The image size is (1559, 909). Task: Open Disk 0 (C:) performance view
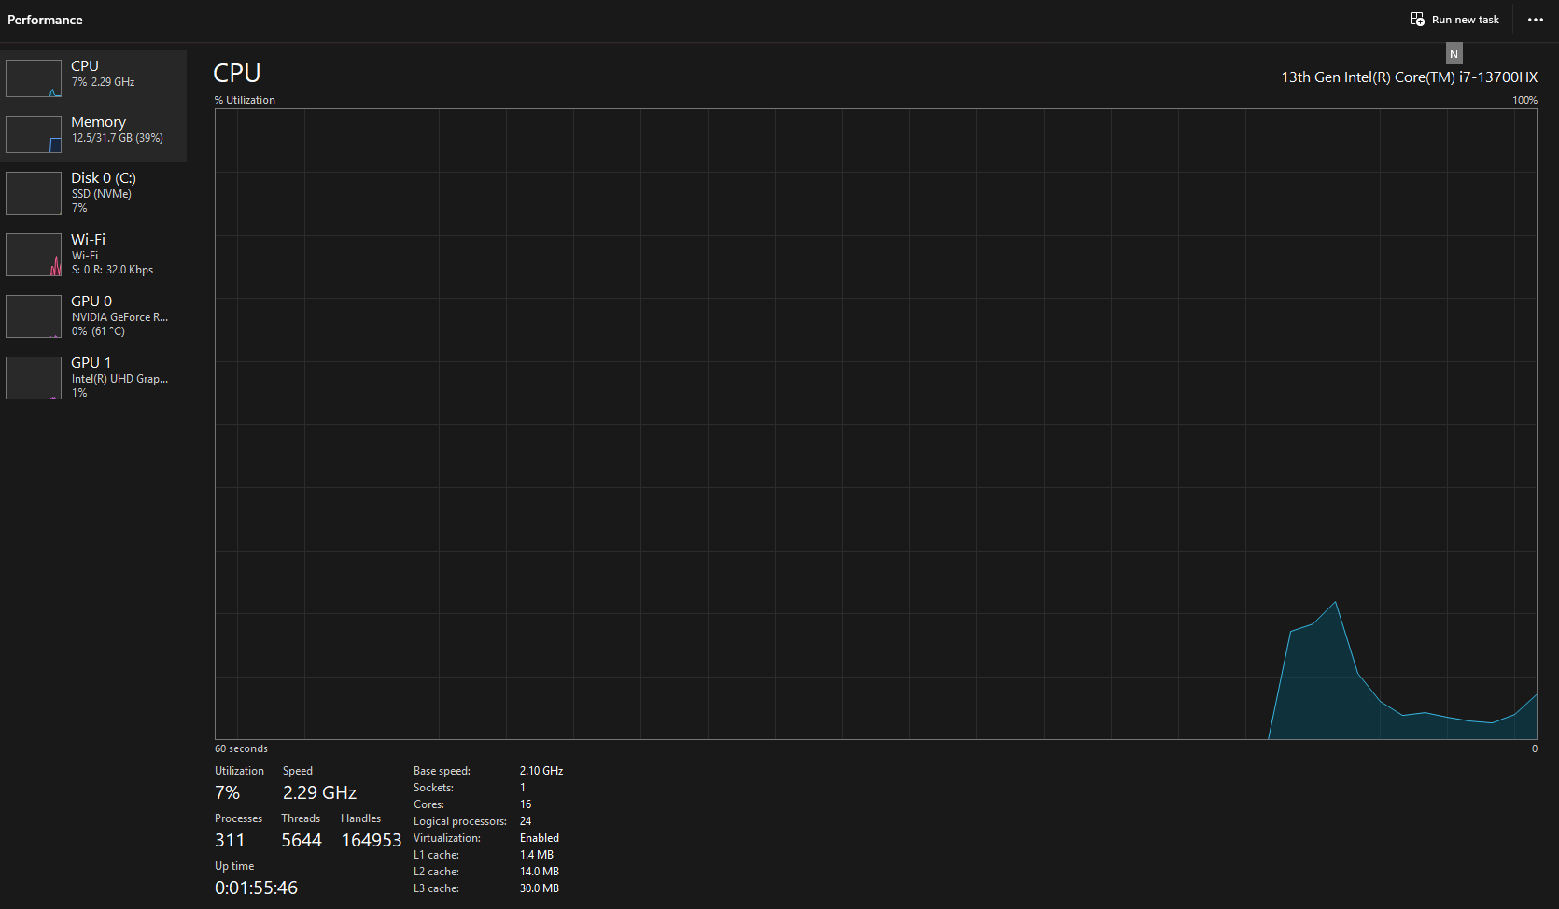[93, 192]
